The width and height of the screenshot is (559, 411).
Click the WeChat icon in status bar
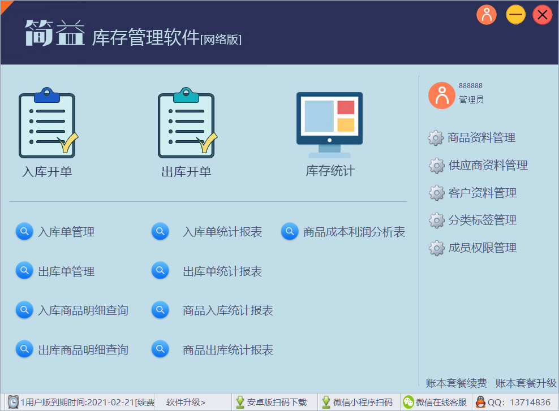click(408, 402)
